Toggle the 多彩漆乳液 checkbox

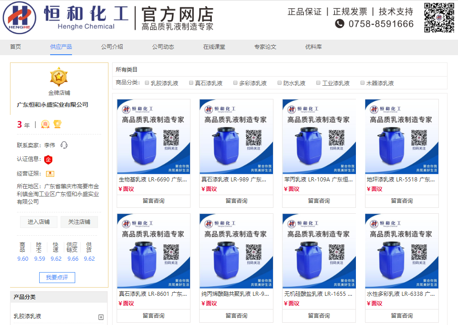point(235,83)
